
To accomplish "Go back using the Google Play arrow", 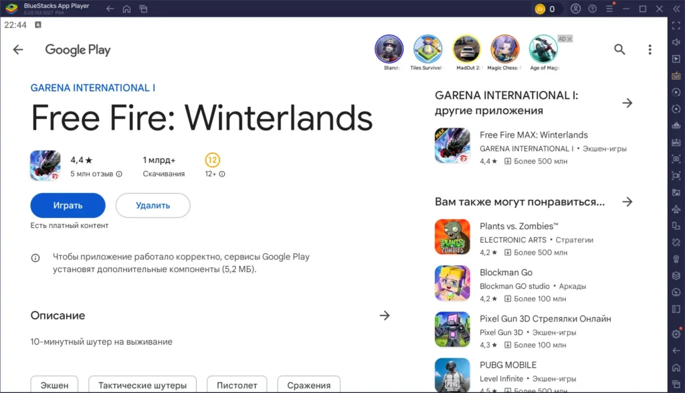I will (x=18, y=49).
